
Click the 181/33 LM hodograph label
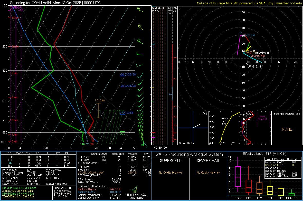(x=249, y=35)
